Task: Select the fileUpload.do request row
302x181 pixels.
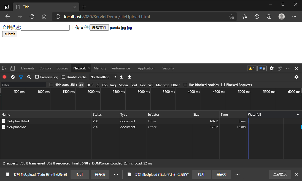Action: pos(123,127)
